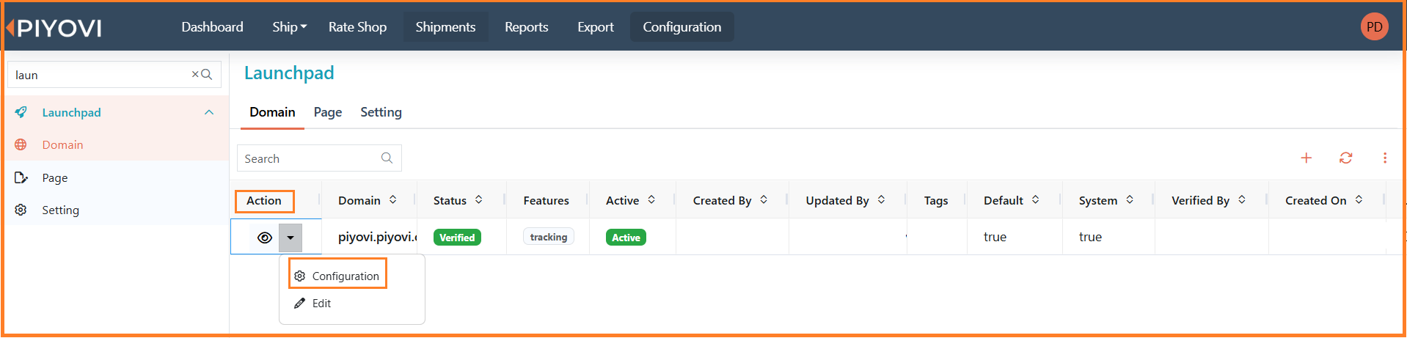
Task: Switch to the Page tab
Action: pos(328,112)
